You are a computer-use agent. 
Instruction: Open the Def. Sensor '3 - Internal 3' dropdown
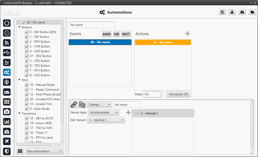(106, 120)
